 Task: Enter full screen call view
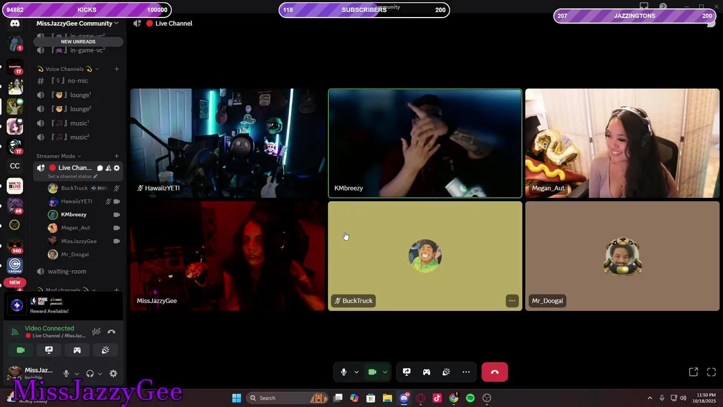[x=711, y=372]
